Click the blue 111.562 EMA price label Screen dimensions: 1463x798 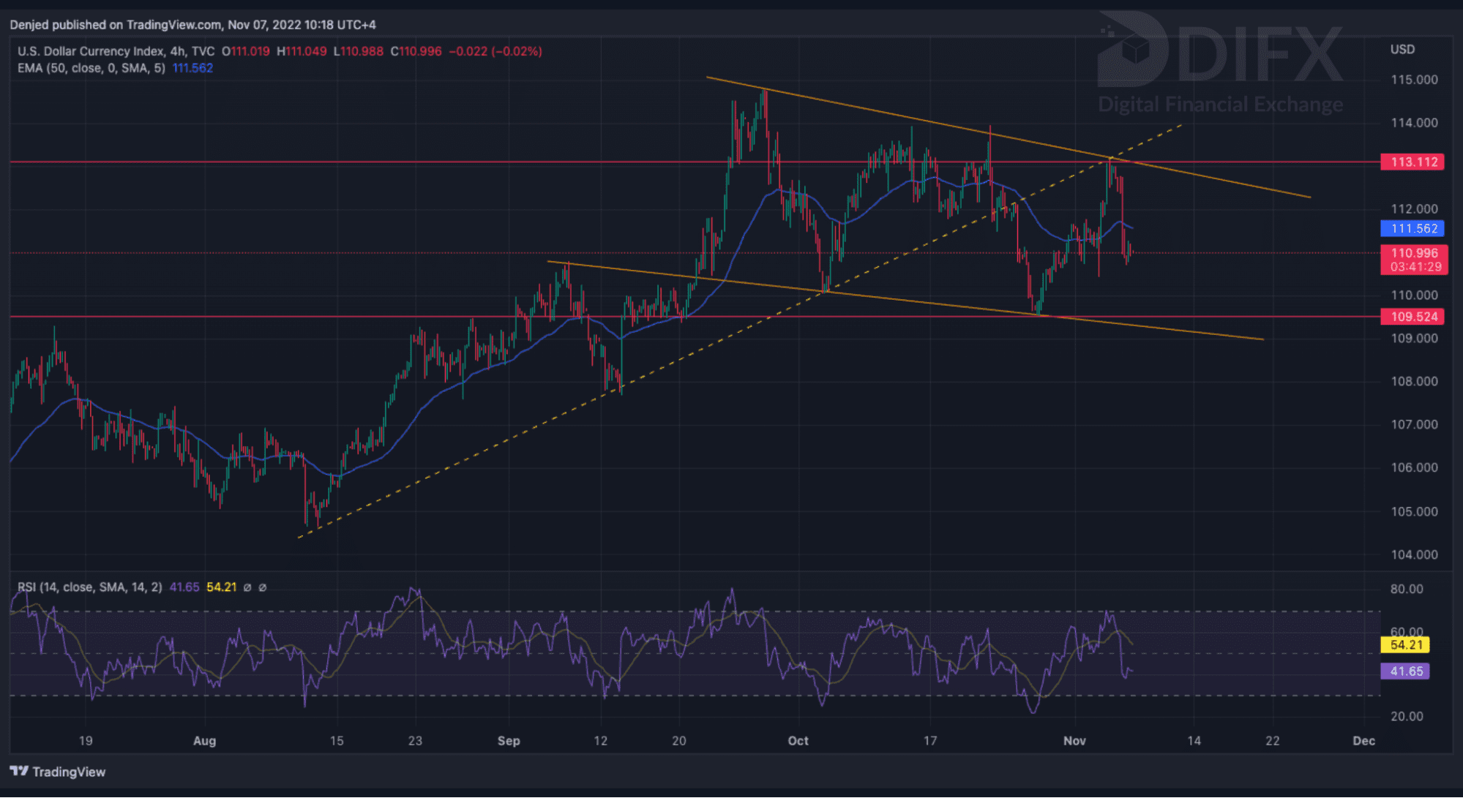tap(1413, 228)
